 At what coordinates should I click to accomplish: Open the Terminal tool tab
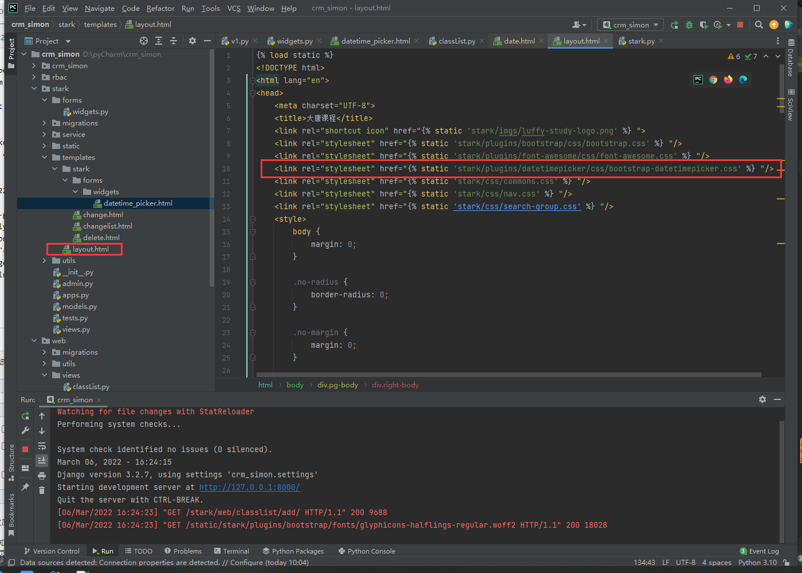click(231, 551)
